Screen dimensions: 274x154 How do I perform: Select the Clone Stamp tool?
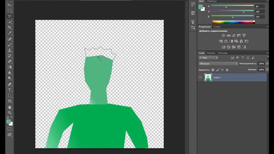[9, 50]
